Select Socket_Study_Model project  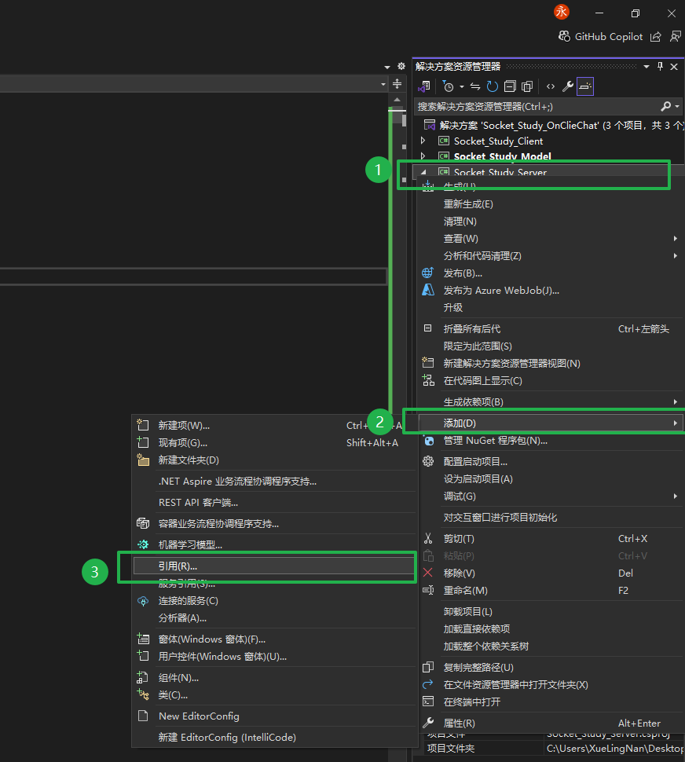(x=502, y=156)
